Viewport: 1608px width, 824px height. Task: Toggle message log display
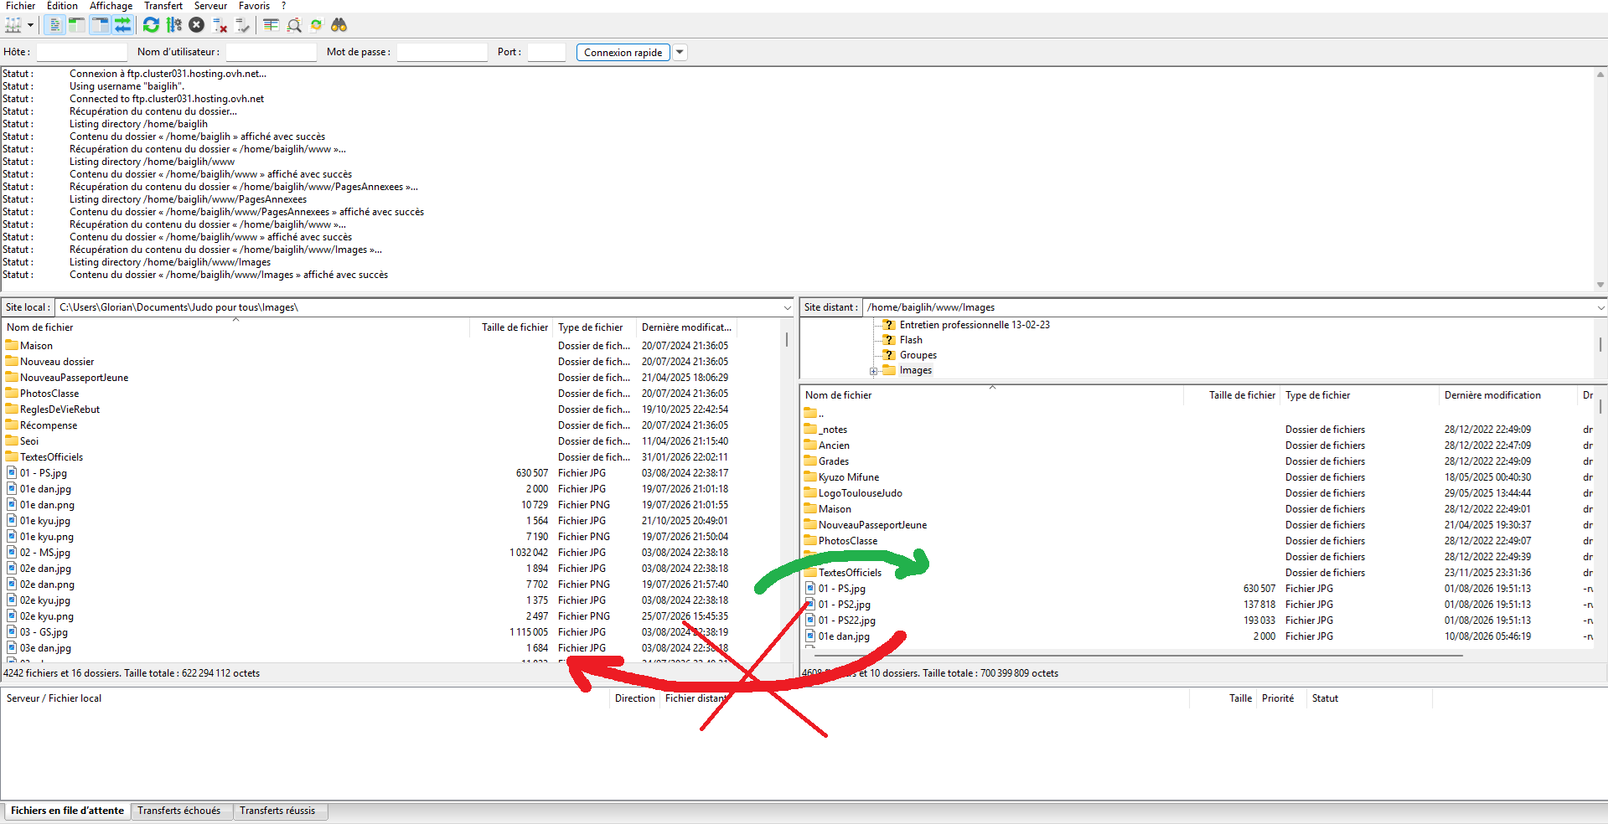pyautogui.click(x=54, y=25)
